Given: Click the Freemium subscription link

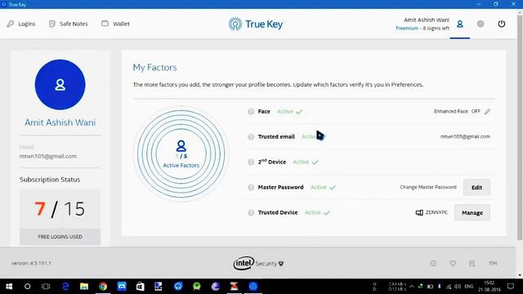Looking at the screenshot, I should pyautogui.click(x=407, y=29).
